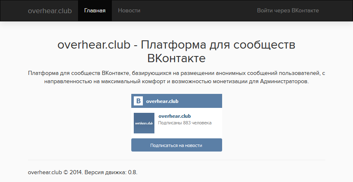Viewport: 353px width, 182px height.
Task: Click the overhear.club brand logo in navbar
Action: [x=50, y=11]
